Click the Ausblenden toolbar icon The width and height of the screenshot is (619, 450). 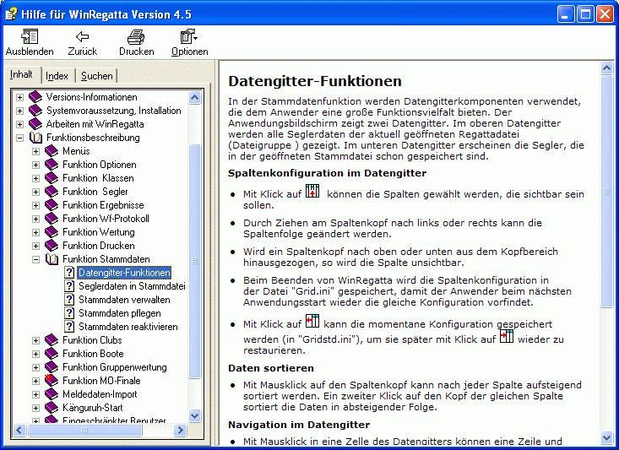click(30, 36)
